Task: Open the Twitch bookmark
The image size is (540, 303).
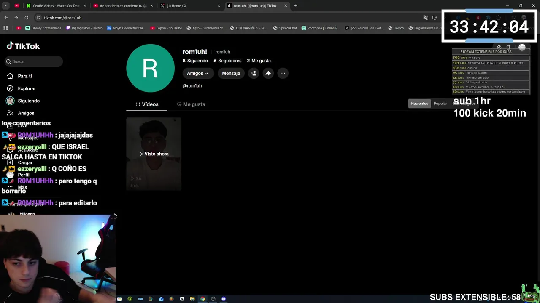Action: point(396,28)
